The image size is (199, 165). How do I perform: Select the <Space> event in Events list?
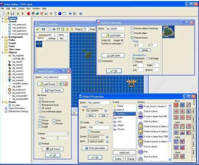click(x=124, y=114)
